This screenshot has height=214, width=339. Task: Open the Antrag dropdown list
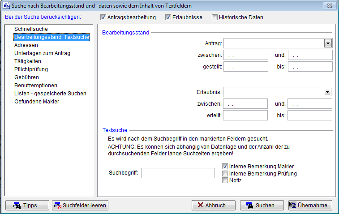tap(328, 43)
